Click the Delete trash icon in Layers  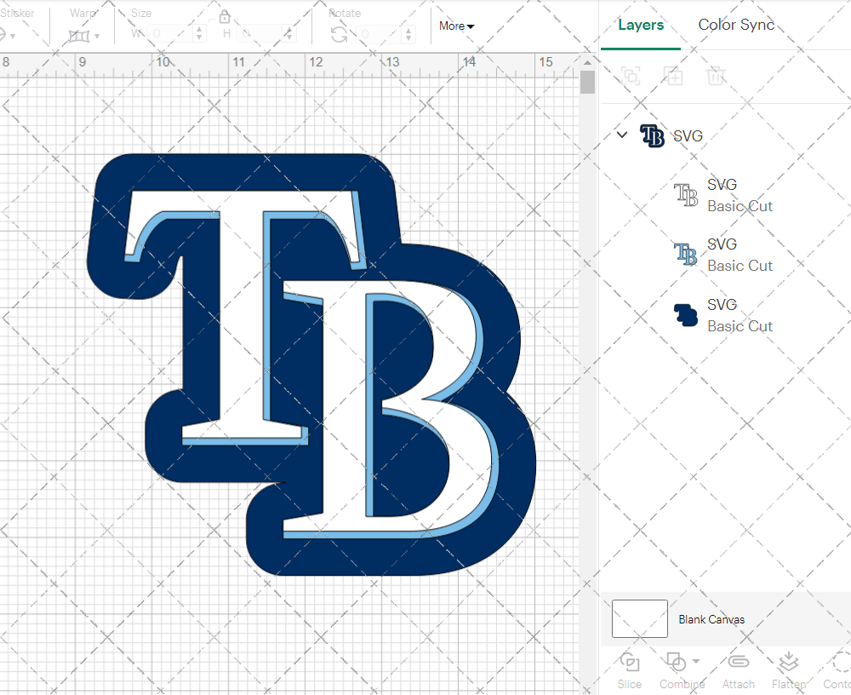[x=716, y=77]
